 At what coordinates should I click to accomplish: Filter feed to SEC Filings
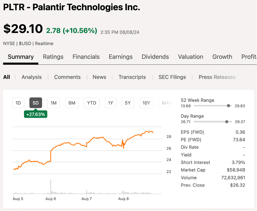coord(172,77)
